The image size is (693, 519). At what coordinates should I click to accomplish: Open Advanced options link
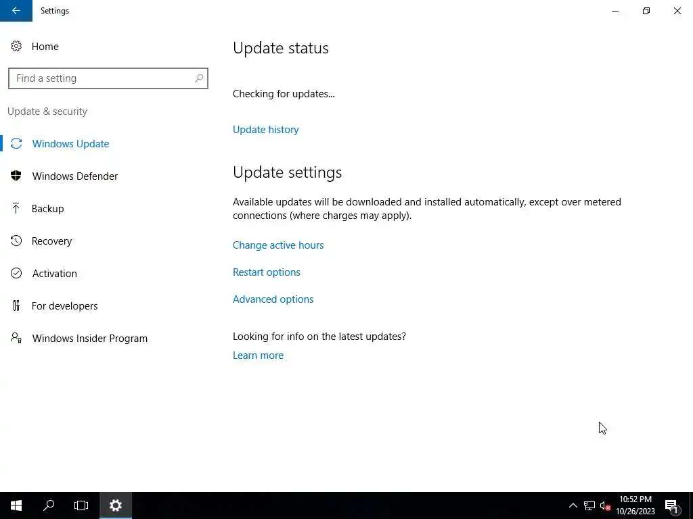tap(273, 299)
